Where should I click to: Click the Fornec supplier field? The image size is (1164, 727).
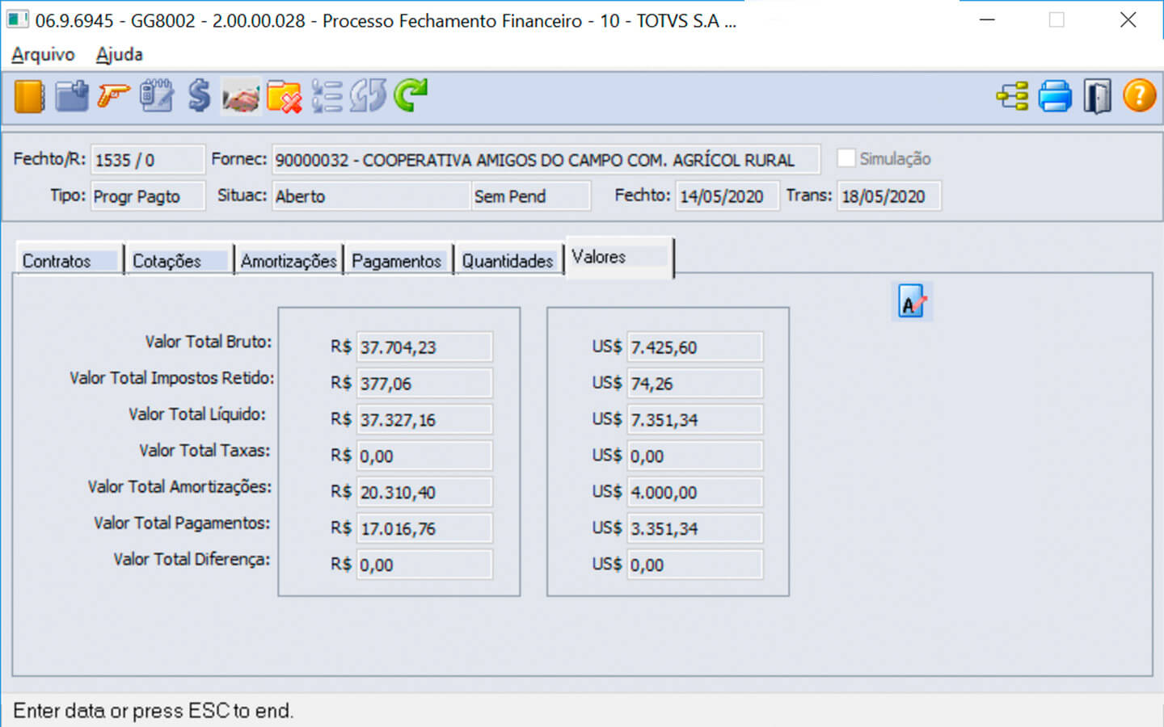[546, 160]
